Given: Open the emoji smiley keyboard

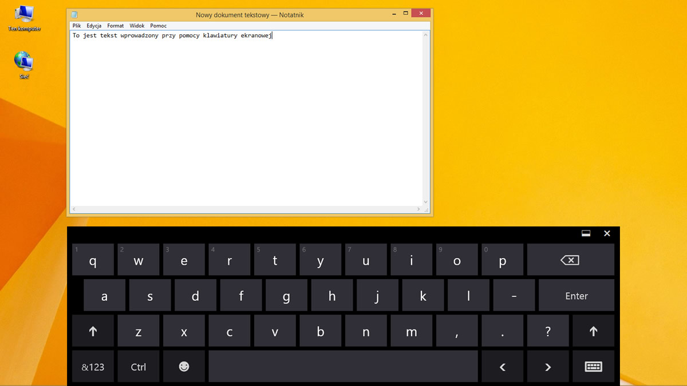Looking at the screenshot, I should click(x=184, y=367).
